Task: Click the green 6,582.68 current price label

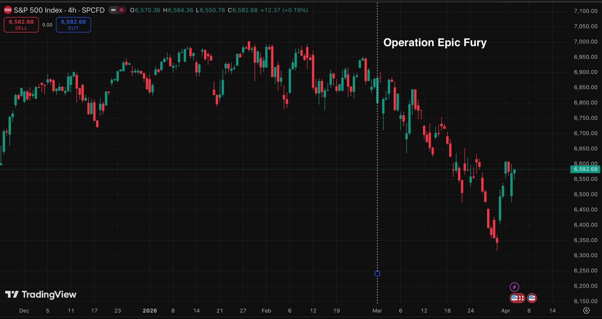Action: point(586,169)
